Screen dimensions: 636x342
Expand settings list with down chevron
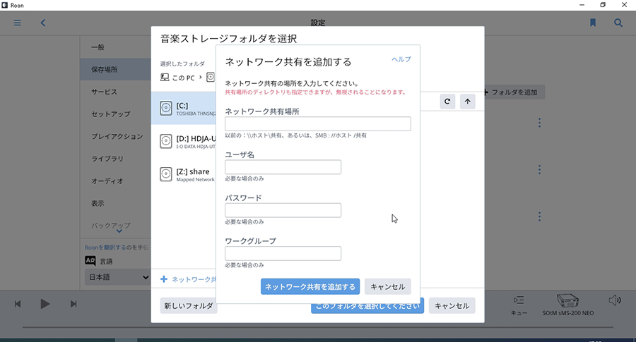click(119, 231)
